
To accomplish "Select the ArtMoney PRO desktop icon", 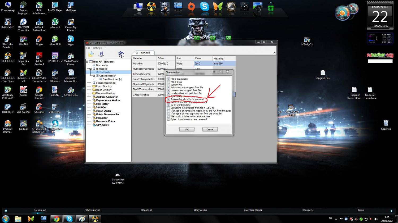I will point(8,93).
